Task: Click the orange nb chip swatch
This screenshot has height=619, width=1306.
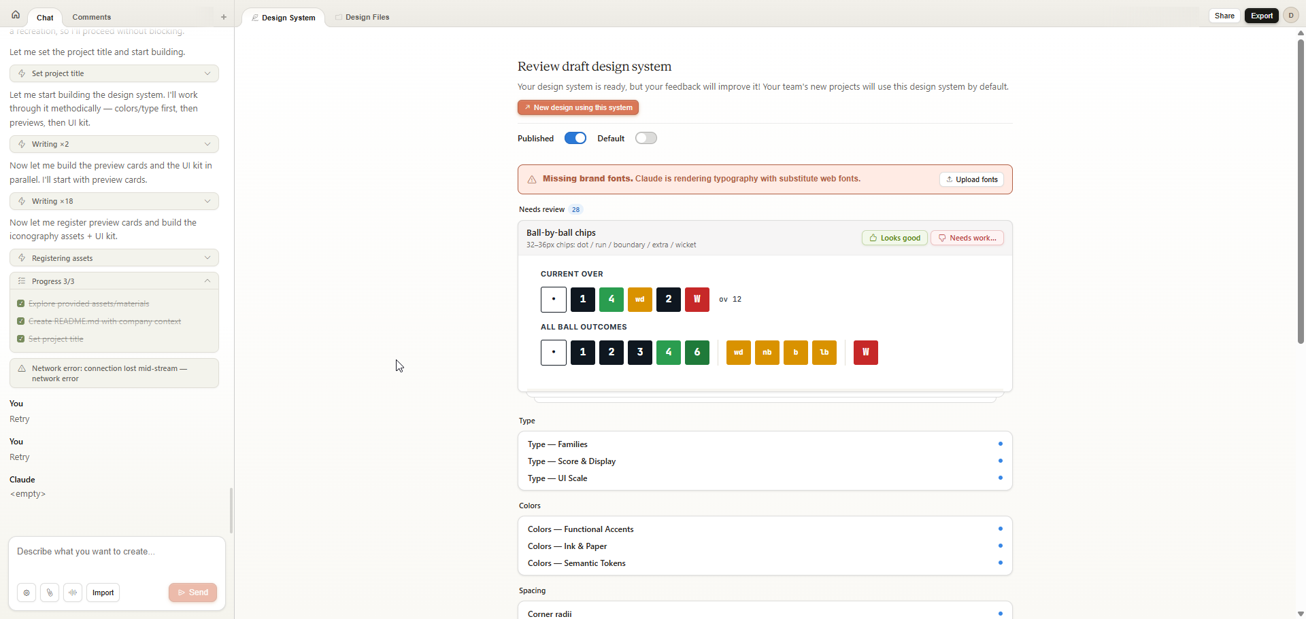Action: pyautogui.click(x=767, y=353)
